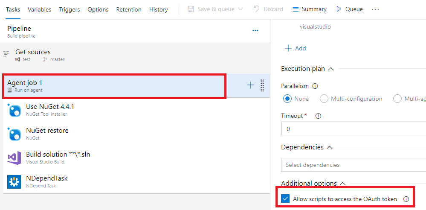The width and height of the screenshot is (426, 210).
Task: Collapse the Additional options section
Action: 342,184
